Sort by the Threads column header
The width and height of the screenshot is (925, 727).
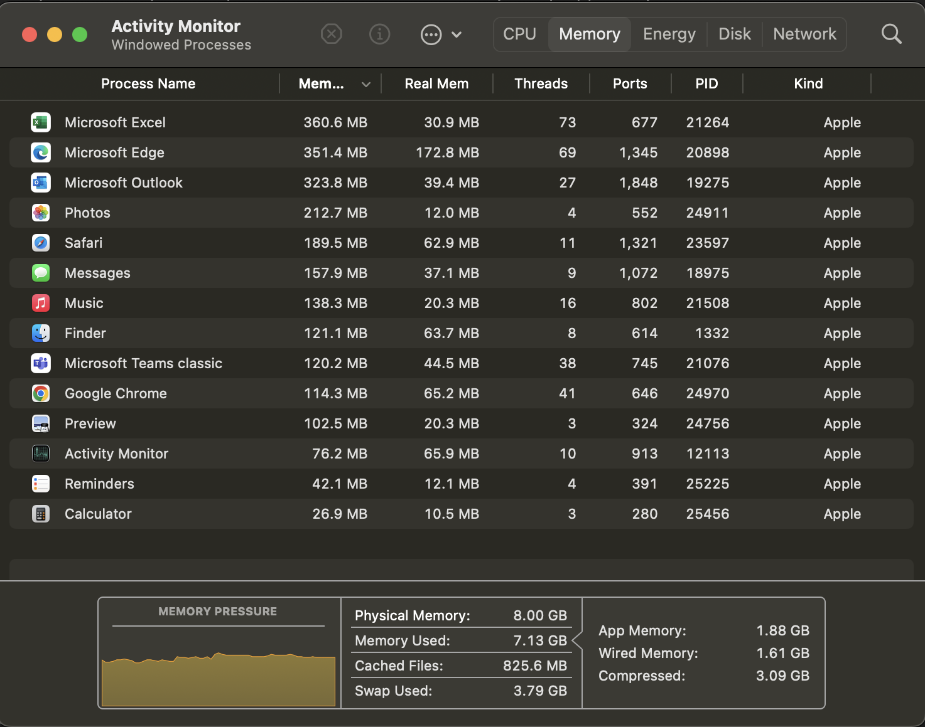pos(541,83)
